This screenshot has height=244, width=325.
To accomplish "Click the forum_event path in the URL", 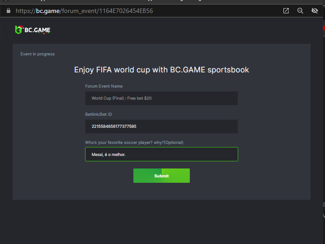I will tap(79, 11).
